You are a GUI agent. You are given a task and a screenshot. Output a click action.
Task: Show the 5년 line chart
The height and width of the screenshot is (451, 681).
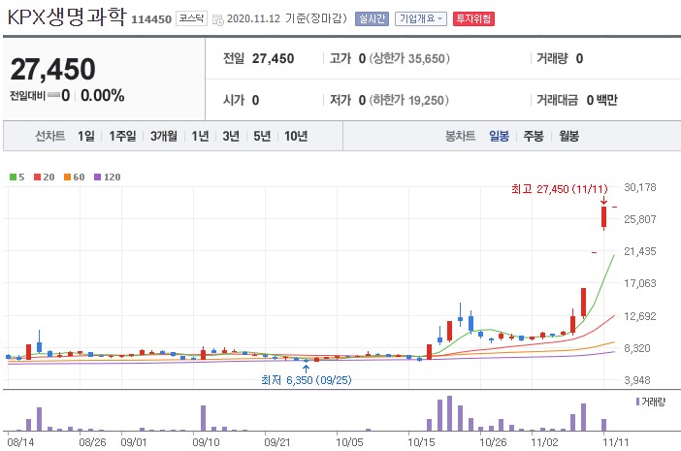pyautogui.click(x=262, y=137)
